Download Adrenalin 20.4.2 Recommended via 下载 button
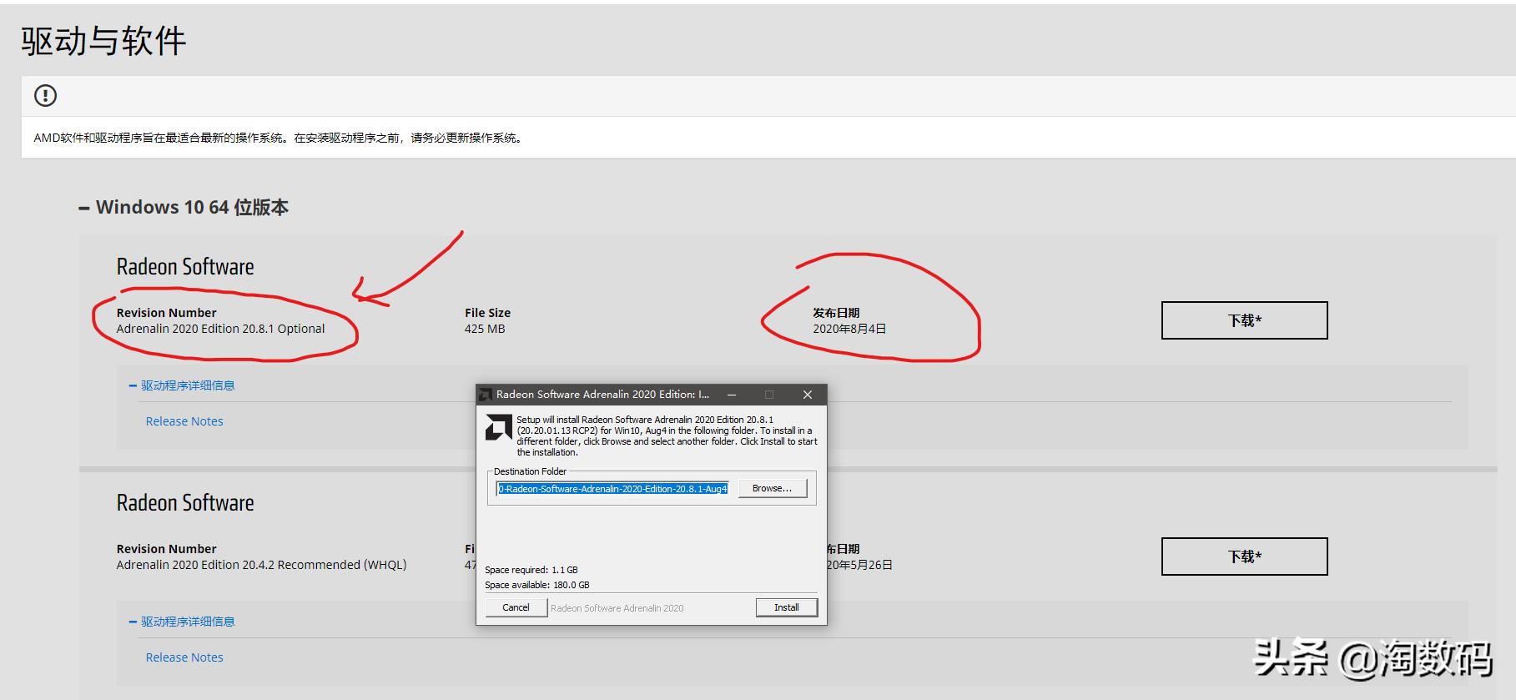1516x700 pixels. coord(1244,556)
